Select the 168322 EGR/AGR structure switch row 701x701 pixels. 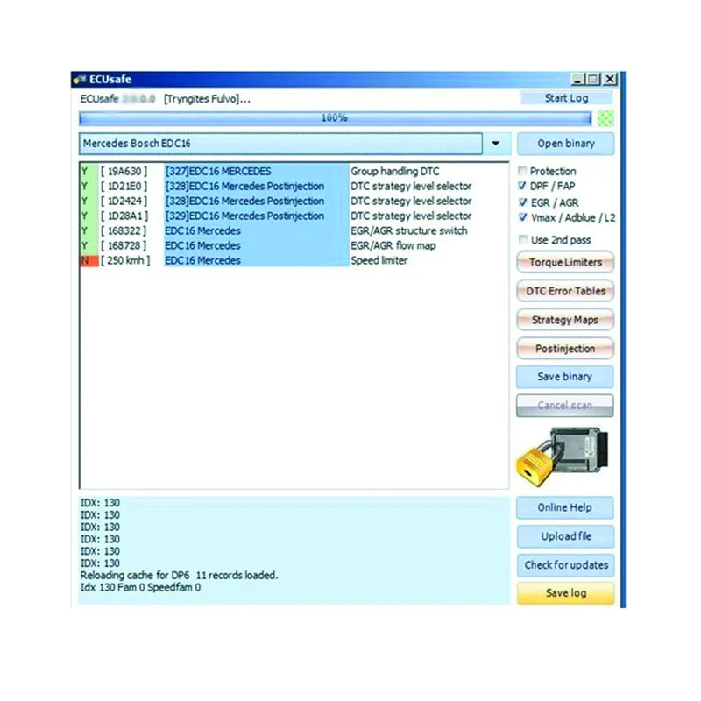[x=294, y=230]
